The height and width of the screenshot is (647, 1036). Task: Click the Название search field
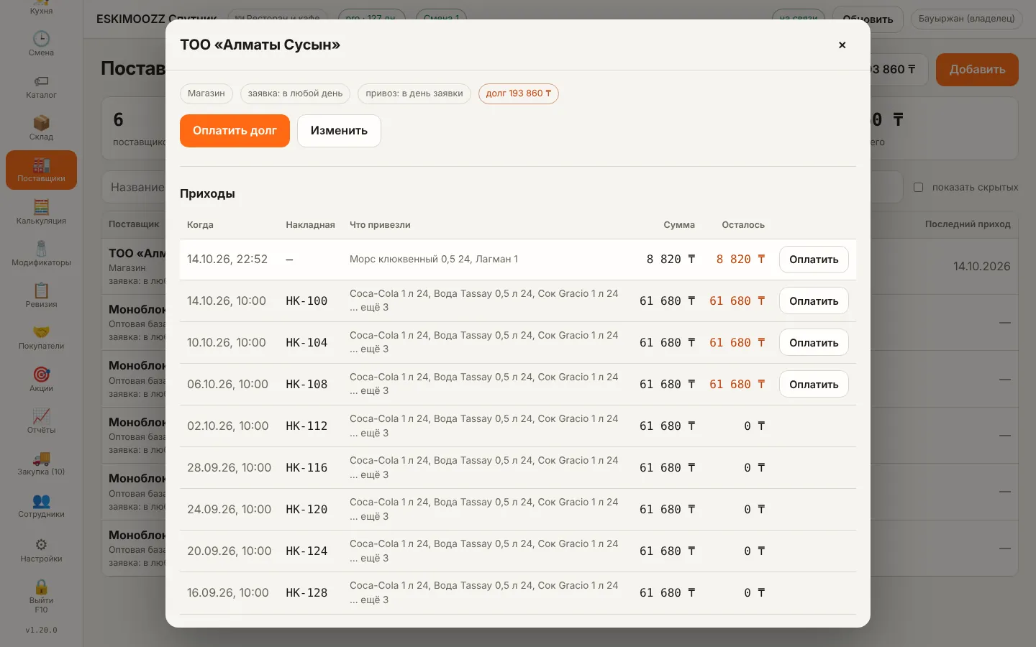(x=134, y=187)
